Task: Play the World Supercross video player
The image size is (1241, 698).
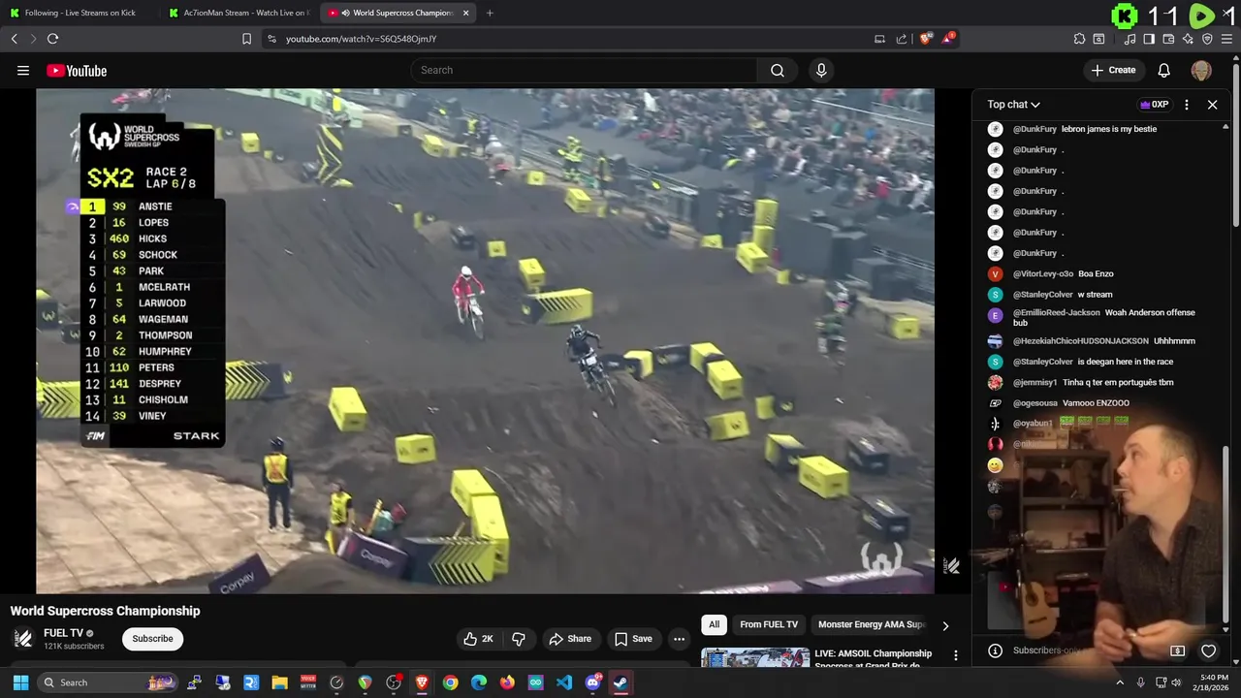Action: pyautogui.click(x=485, y=341)
